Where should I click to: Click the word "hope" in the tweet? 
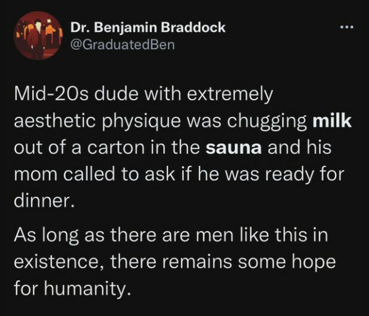[x=319, y=264]
